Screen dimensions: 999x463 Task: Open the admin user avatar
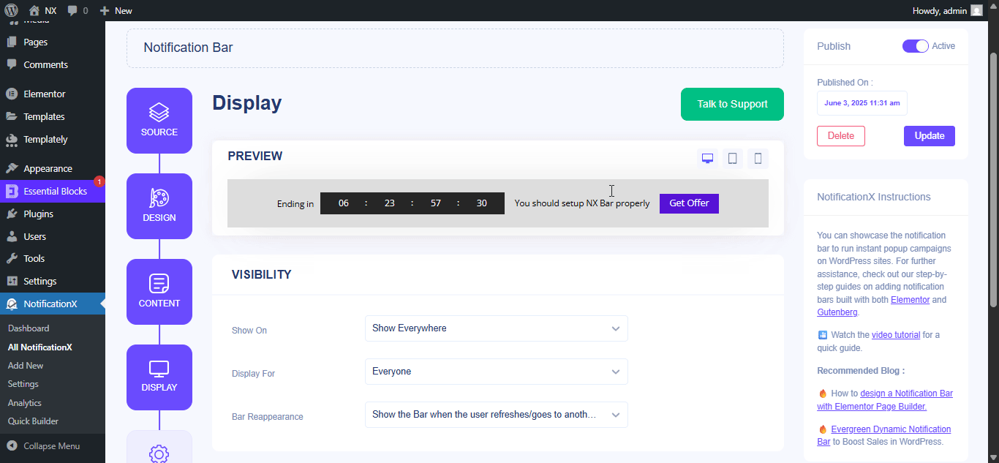click(976, 10)
